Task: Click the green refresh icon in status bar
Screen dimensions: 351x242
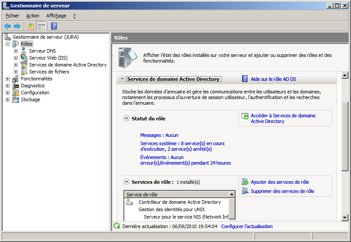Action: [x=116, y=226]
